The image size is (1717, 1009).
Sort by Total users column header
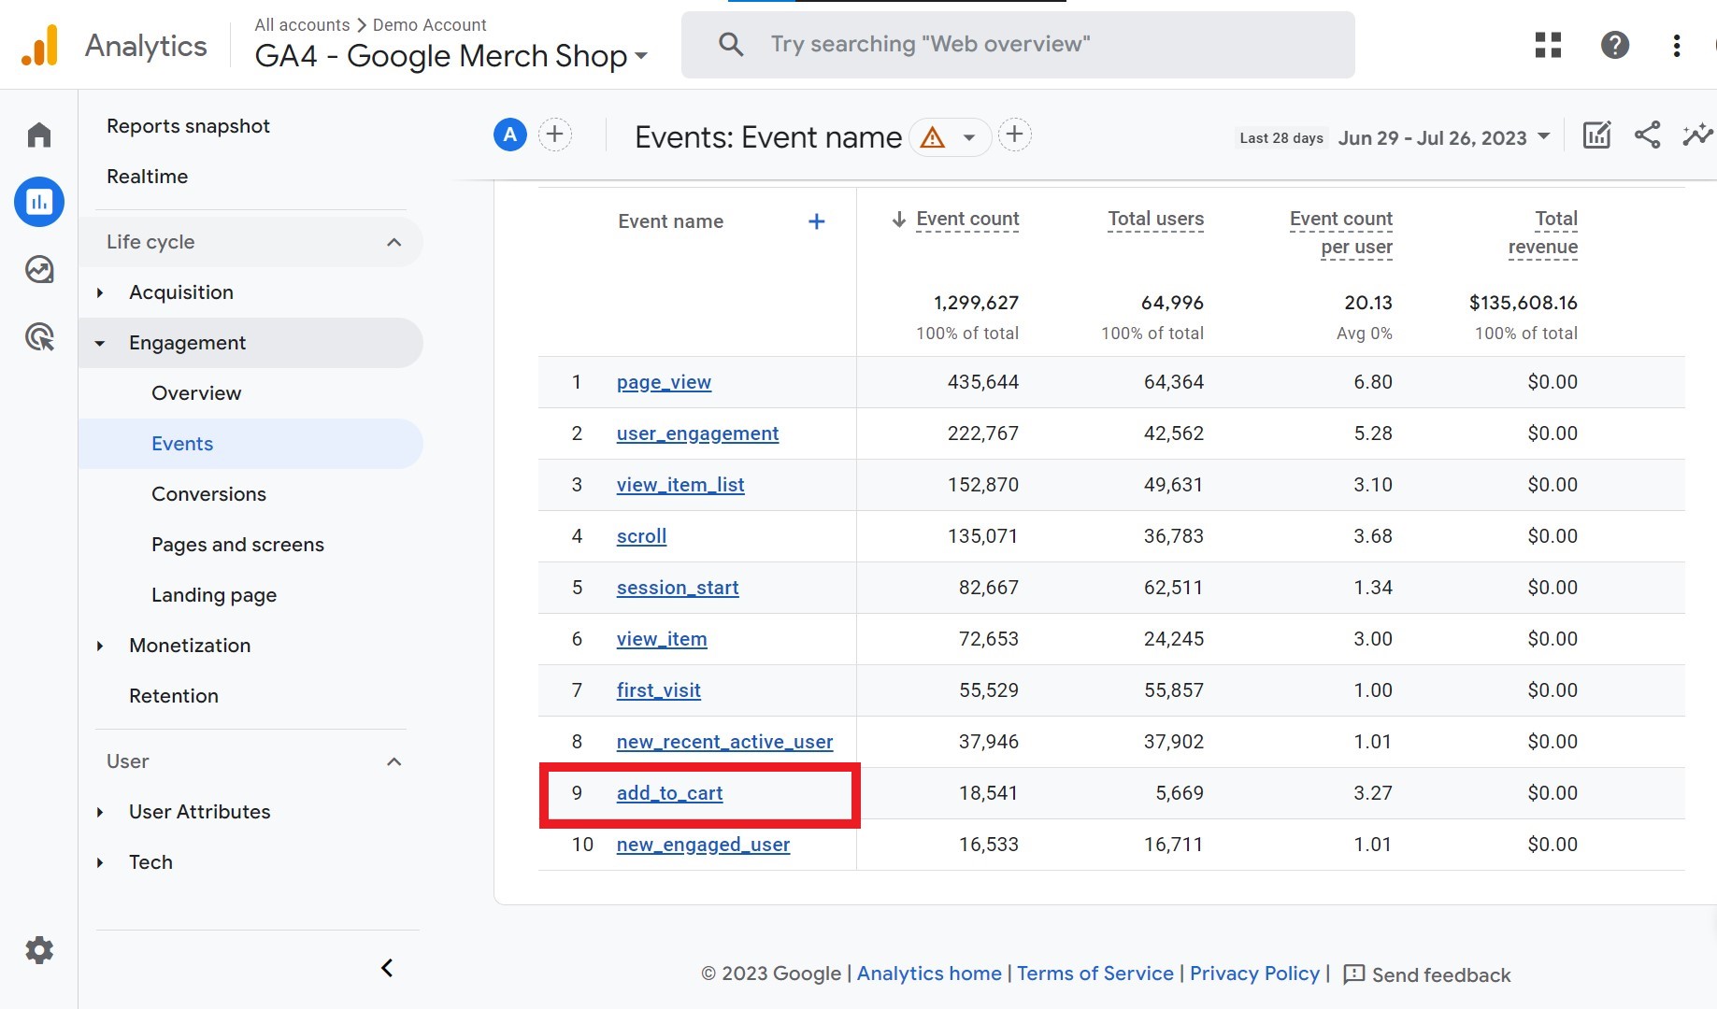pos(1155,220)
